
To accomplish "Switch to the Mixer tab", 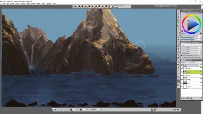I will 188,13.
